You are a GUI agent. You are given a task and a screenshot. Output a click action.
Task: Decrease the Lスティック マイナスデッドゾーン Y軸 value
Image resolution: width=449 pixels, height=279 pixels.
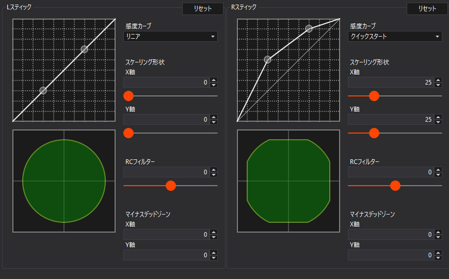coord(214,257)
